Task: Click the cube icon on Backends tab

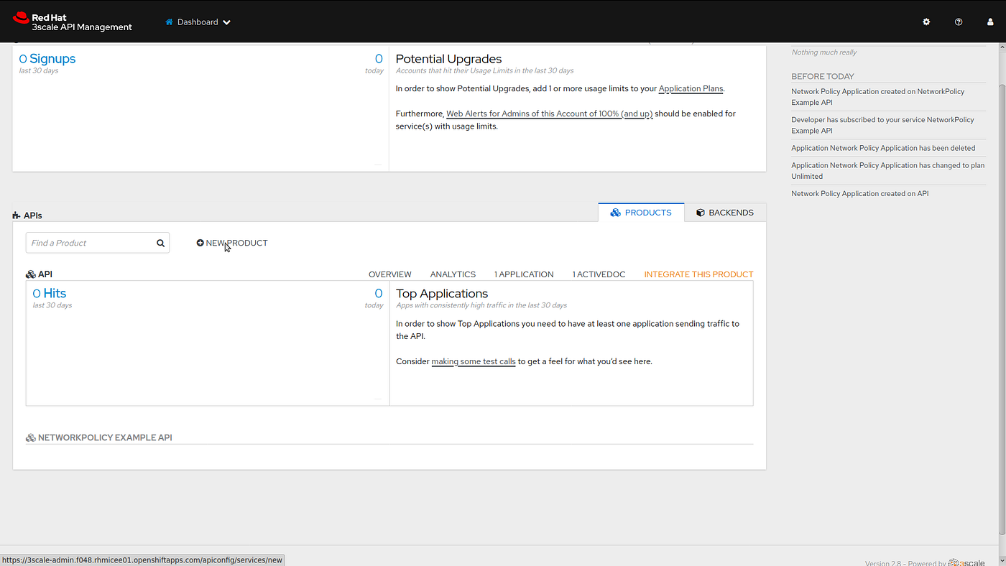Action: click(701, 213)
